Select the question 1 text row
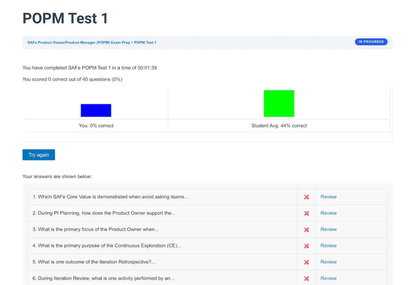 pos(109,196)
